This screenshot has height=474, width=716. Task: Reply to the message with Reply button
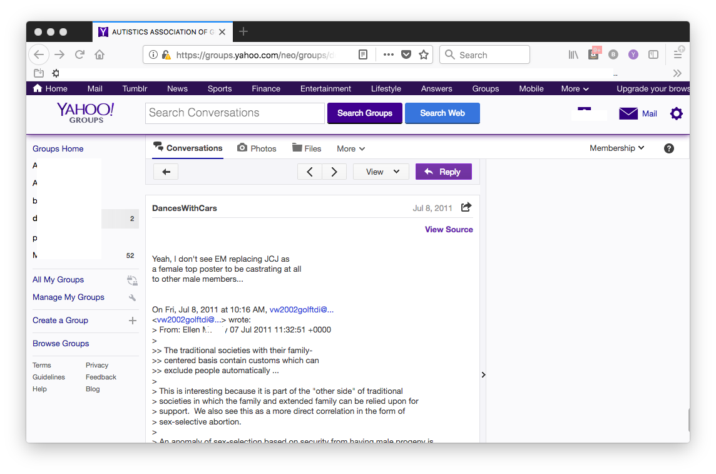[x=443, y=172]
